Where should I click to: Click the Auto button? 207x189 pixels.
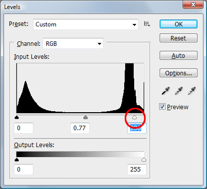pyautogui.click(x=179, y=55)
